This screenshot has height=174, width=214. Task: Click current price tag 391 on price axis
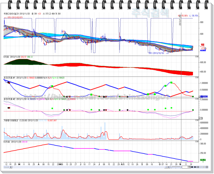click(x=203, y=45)
